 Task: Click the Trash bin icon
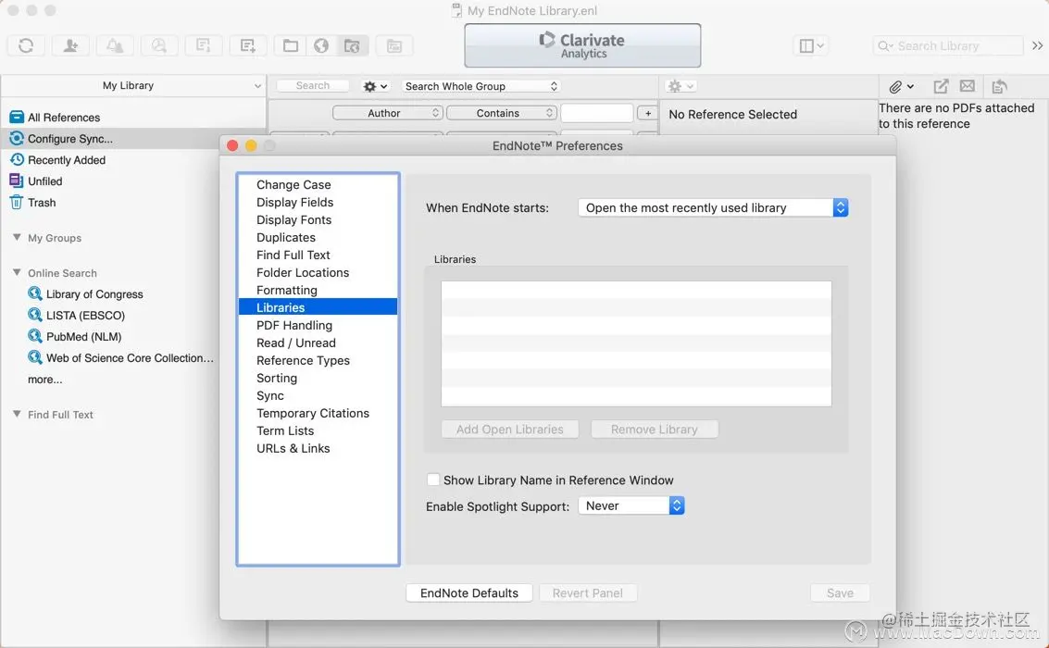[x=16, y=202]
